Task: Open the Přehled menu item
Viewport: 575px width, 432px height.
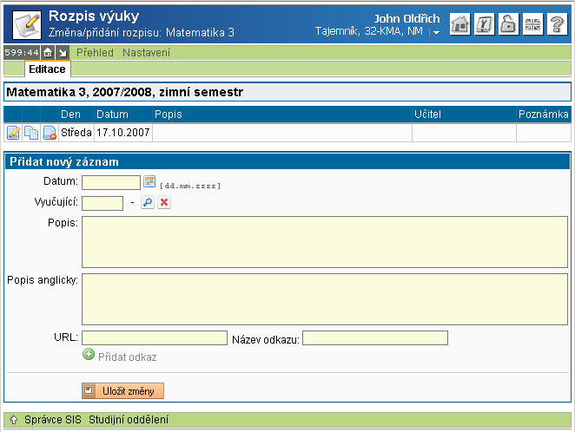Action: (x=96, y=53)
